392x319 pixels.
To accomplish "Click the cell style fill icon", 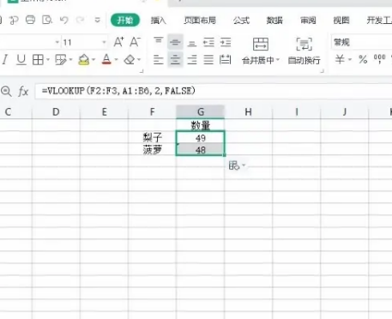I will point(61,60).
